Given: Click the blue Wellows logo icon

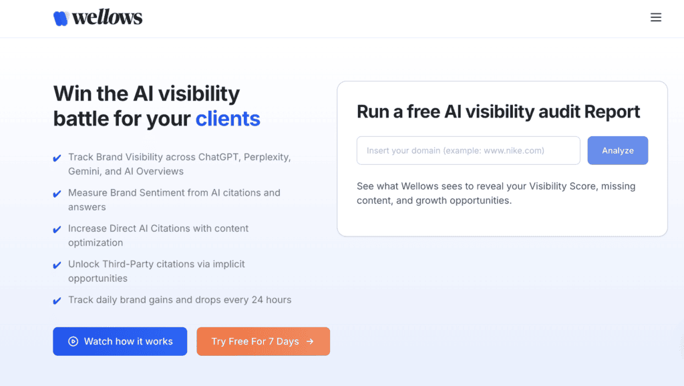Looking at the screenshot, I should click(x=61, y=19).
